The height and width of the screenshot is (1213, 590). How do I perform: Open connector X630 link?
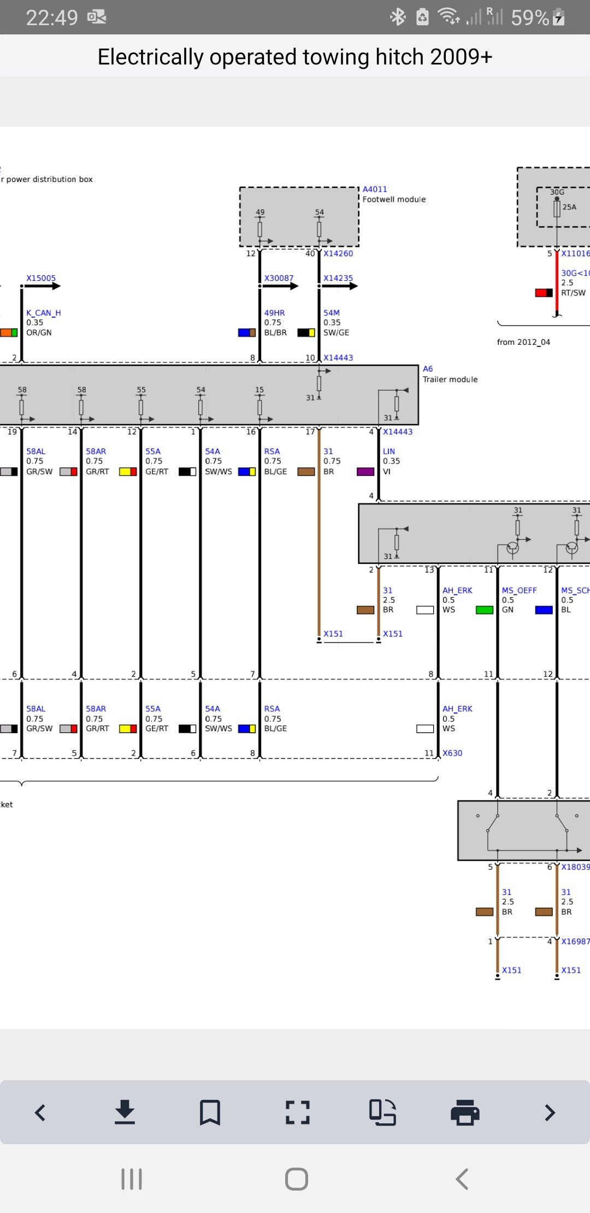[452, 753]
